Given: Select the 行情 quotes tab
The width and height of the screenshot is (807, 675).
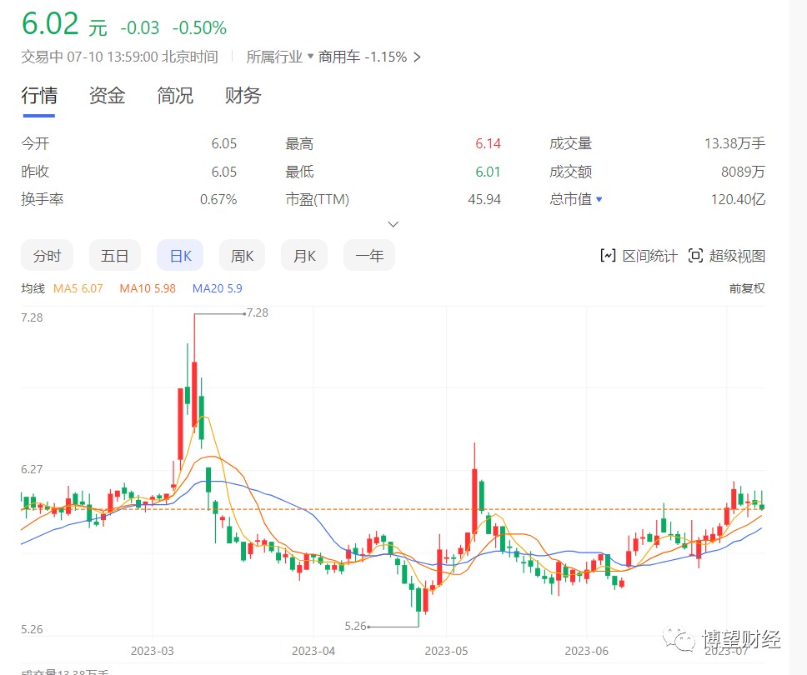Looking at the screenshot, I should coord(38,96).
